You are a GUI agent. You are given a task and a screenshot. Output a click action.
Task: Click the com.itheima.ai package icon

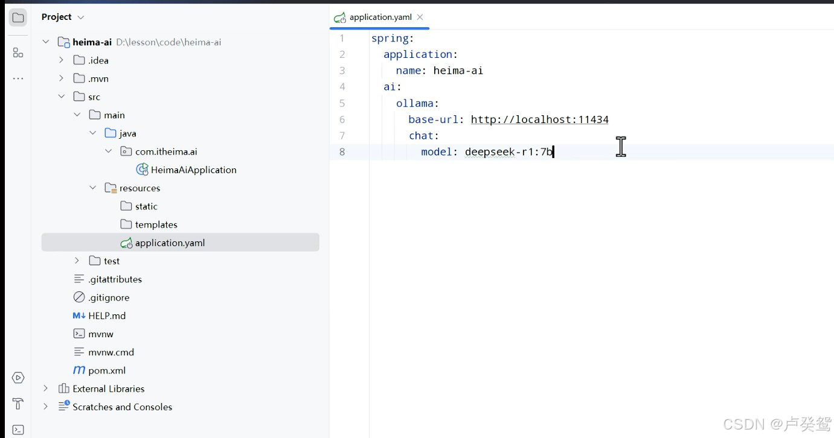(126, 151)
